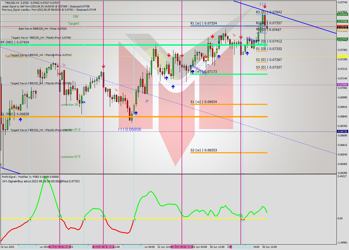
Task: Select the S1 (D) 0.07352 label
Action: pos(269,49)
